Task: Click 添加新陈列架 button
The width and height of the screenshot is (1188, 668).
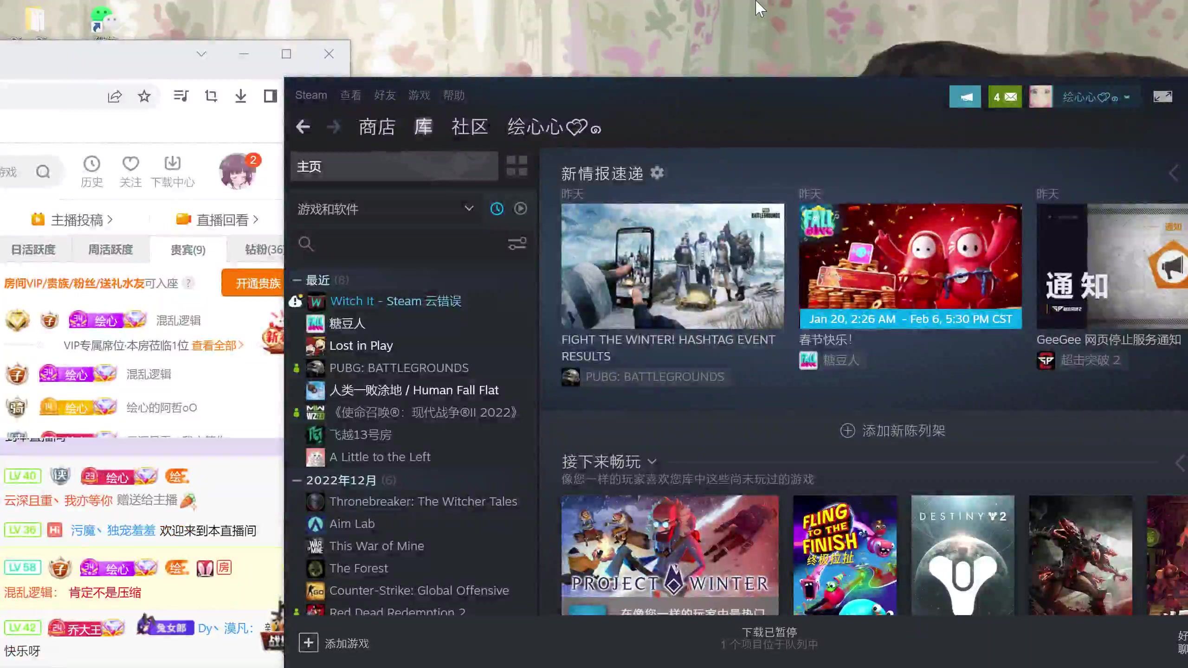Action: 892,430
